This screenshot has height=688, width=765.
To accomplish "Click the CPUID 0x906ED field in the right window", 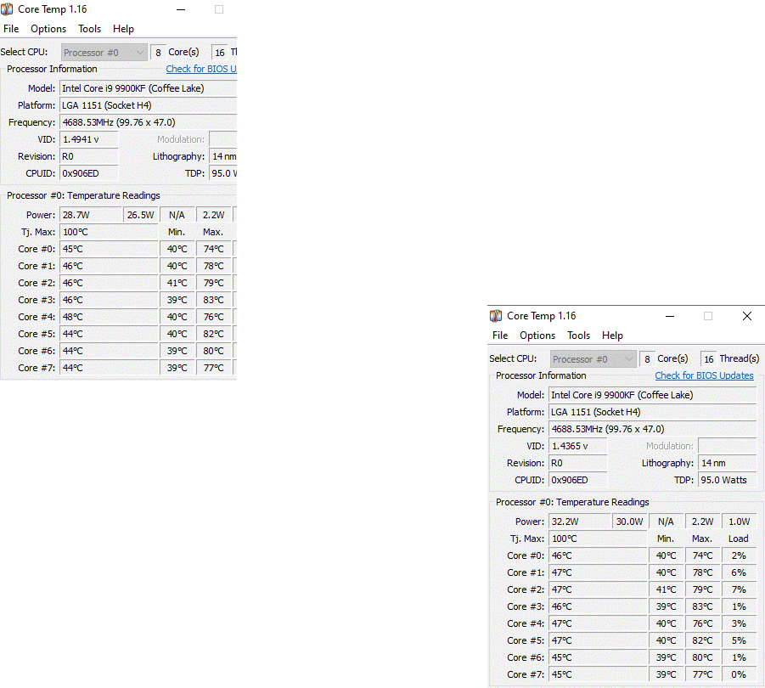I will click(578, 480).
